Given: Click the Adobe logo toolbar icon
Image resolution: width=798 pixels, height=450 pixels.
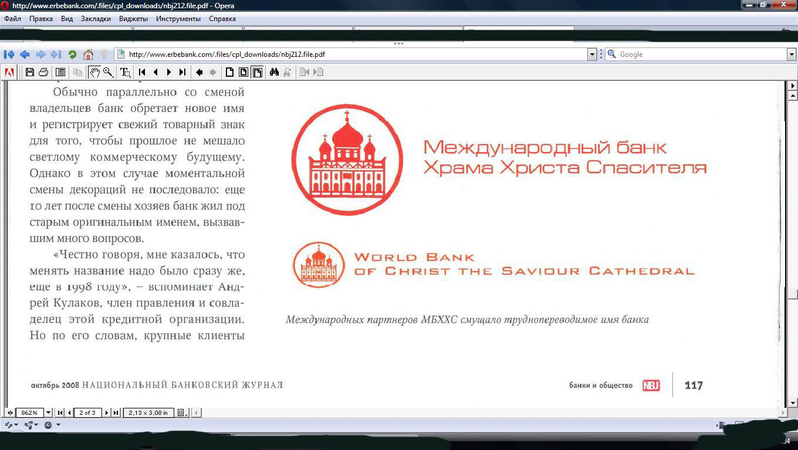Looking at the screenshot, I should 9,72.
